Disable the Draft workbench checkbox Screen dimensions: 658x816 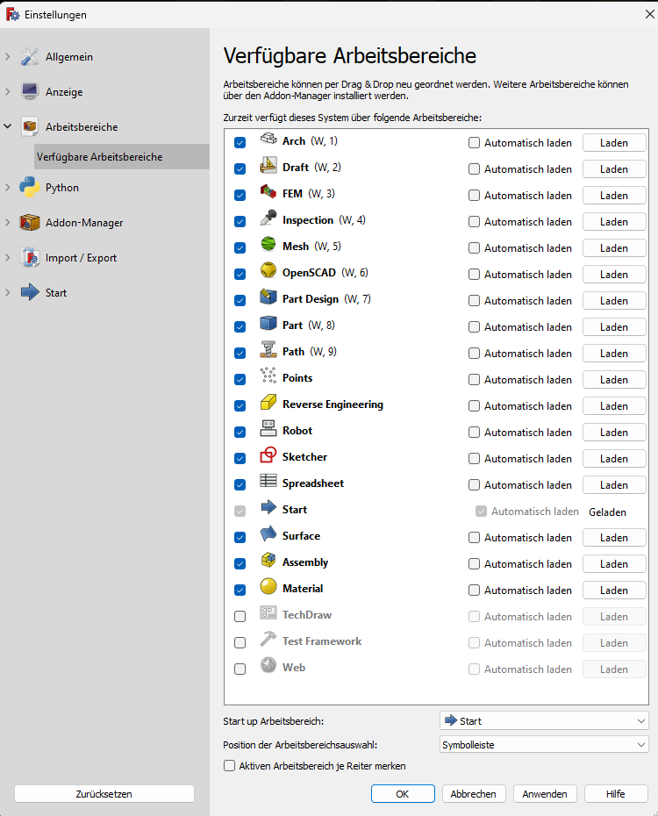pyautogui.click(x=240, y=168)
